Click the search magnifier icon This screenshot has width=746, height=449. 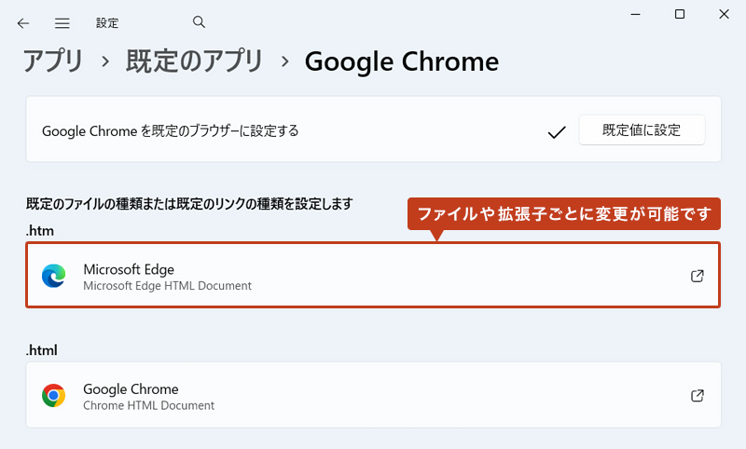pos(199,21)
